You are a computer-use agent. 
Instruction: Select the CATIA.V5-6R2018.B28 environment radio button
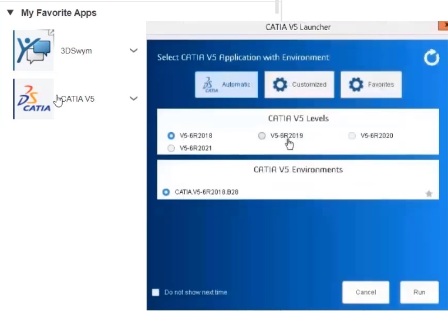[166, 192]
